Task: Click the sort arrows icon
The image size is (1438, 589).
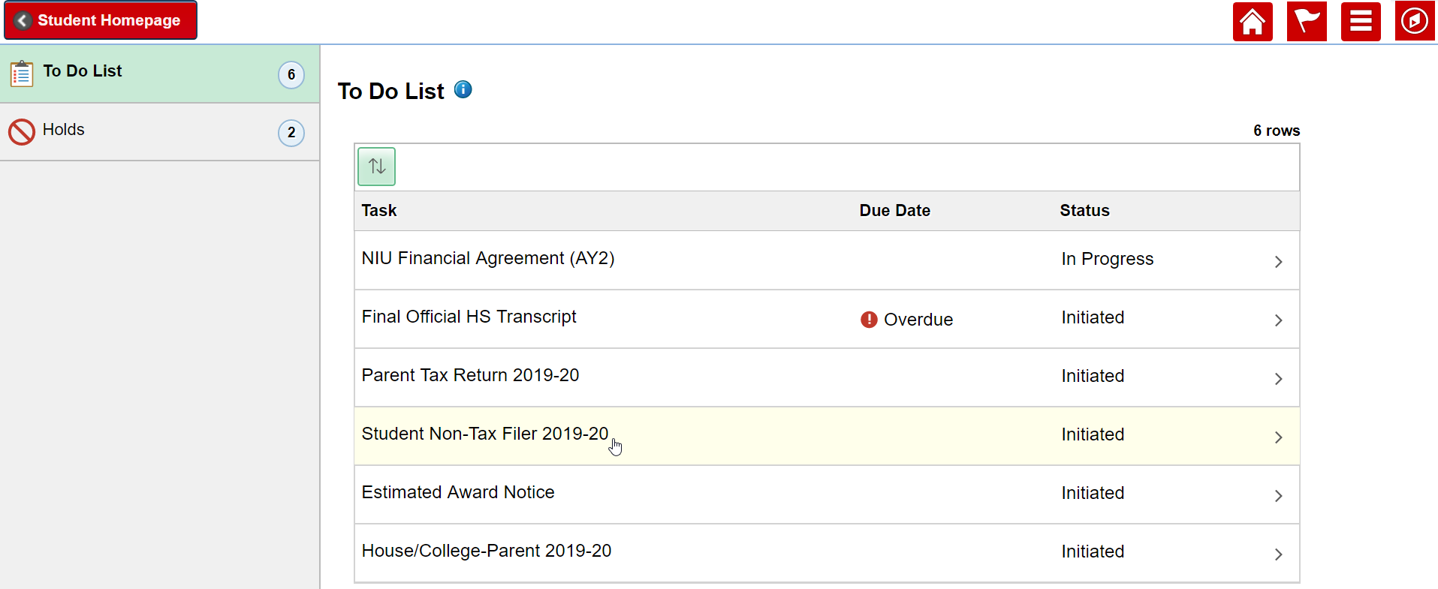Action: 376,167
